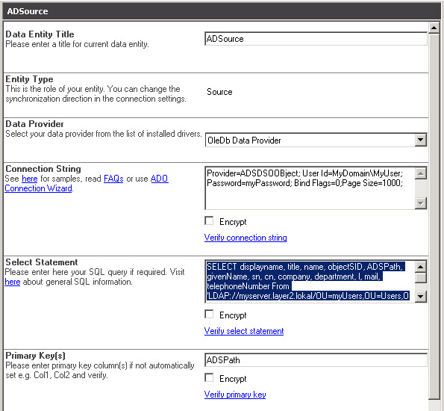This screenshot has width=444, height=411.
Task: Click the 'Select Statement' heading
Action: (x=42, y=262)
